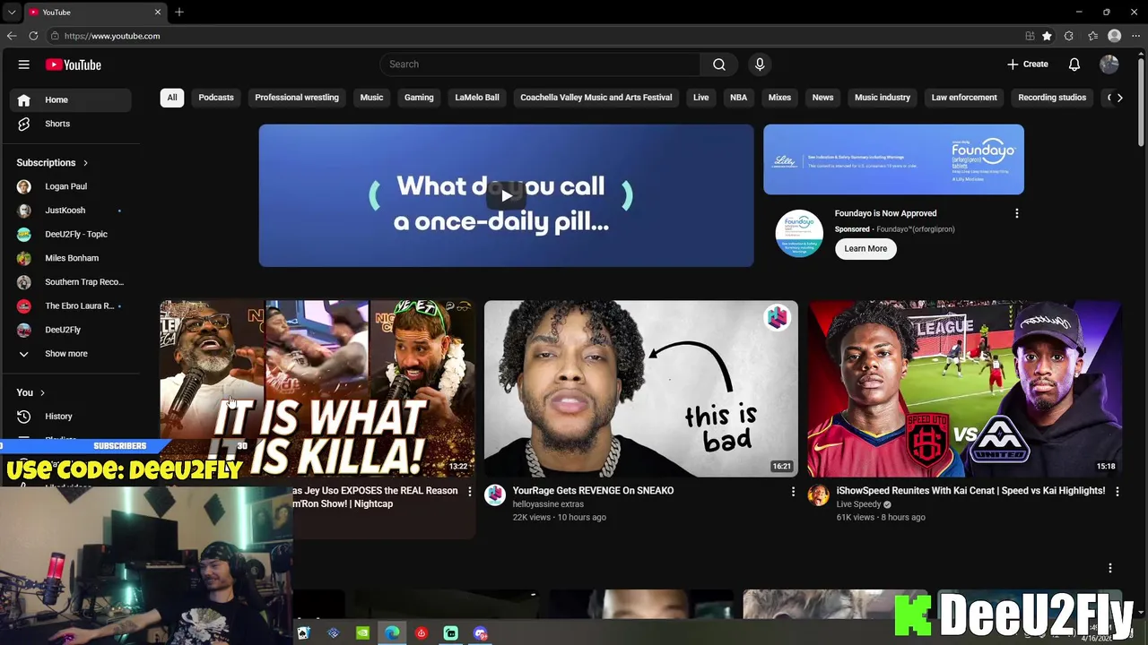Open browser extensions puzzle icon
Viewport: 1148px width, 645px height.
click(x=1068, y=36)
